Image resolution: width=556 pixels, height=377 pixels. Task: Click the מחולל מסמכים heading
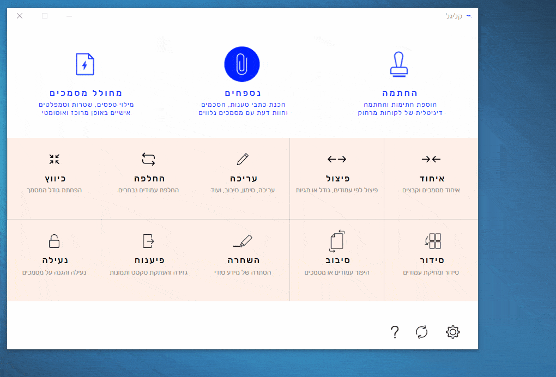pos(86,93)
